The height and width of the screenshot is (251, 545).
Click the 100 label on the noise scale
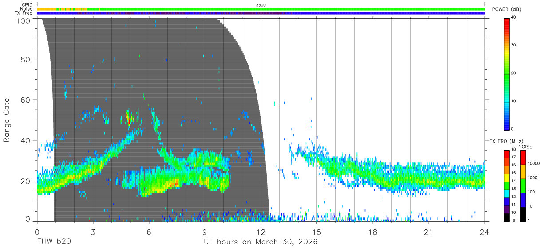(x=531, y=192)
